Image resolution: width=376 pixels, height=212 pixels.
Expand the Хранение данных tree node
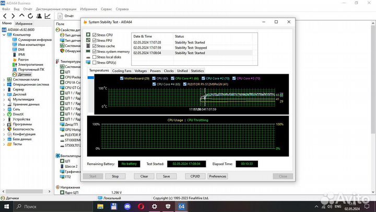click(x=4, y=104)
